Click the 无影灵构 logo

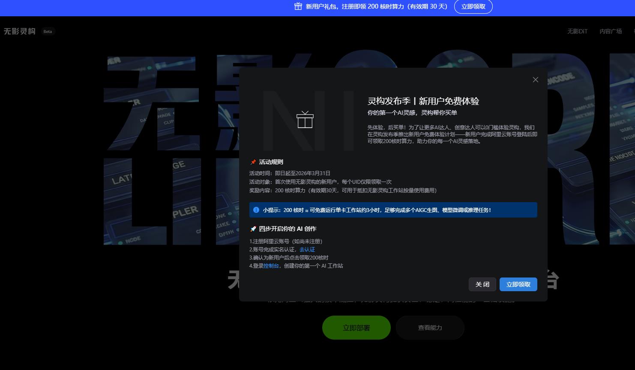[x=19, y=31]
